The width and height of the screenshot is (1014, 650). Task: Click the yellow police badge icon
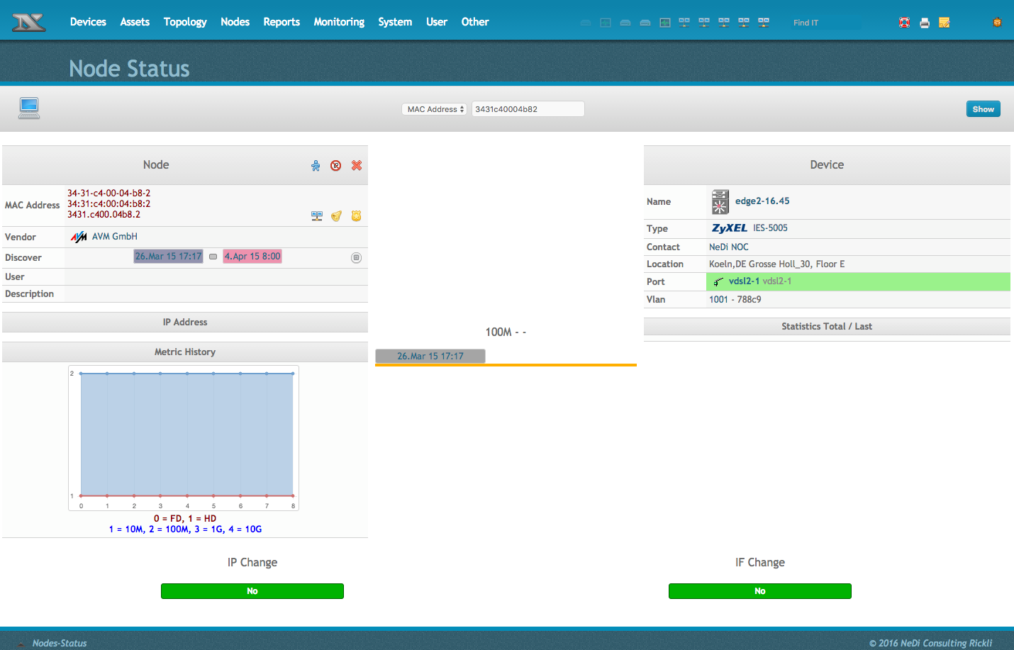[357, 215]
